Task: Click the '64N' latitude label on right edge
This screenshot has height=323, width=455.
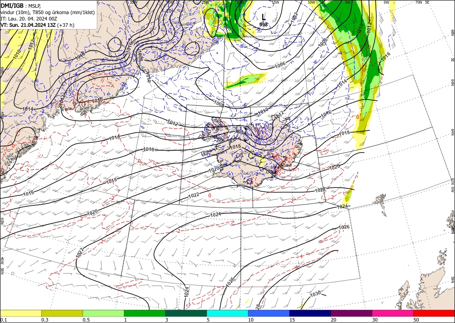Action: pos(452,132)
